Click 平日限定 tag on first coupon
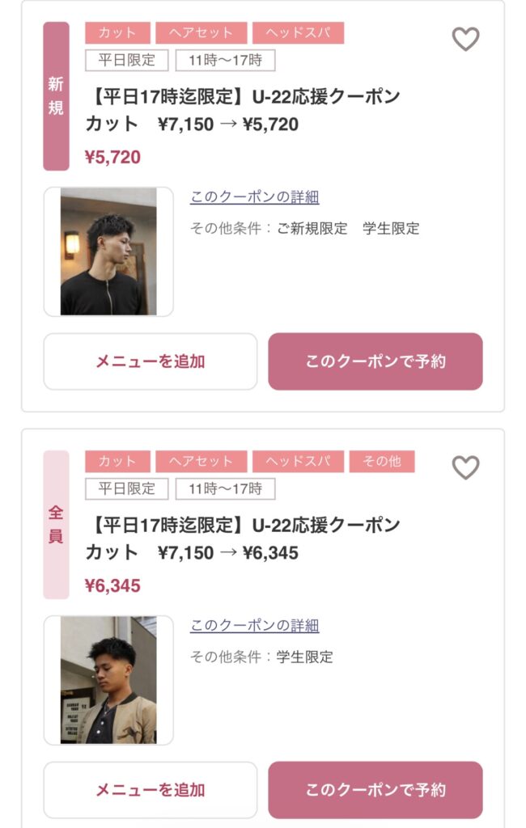Viewport: 526px width, 828px height. click(x=126, y=60)
